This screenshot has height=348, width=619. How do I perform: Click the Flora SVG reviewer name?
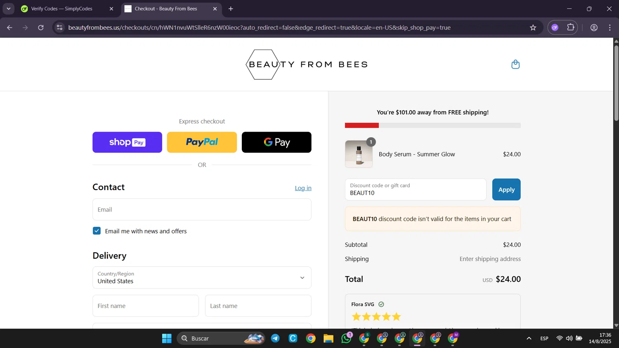point(363,304)
